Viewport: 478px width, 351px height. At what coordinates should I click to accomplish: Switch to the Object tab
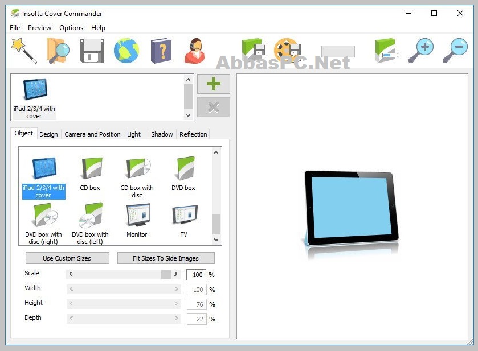24,133
